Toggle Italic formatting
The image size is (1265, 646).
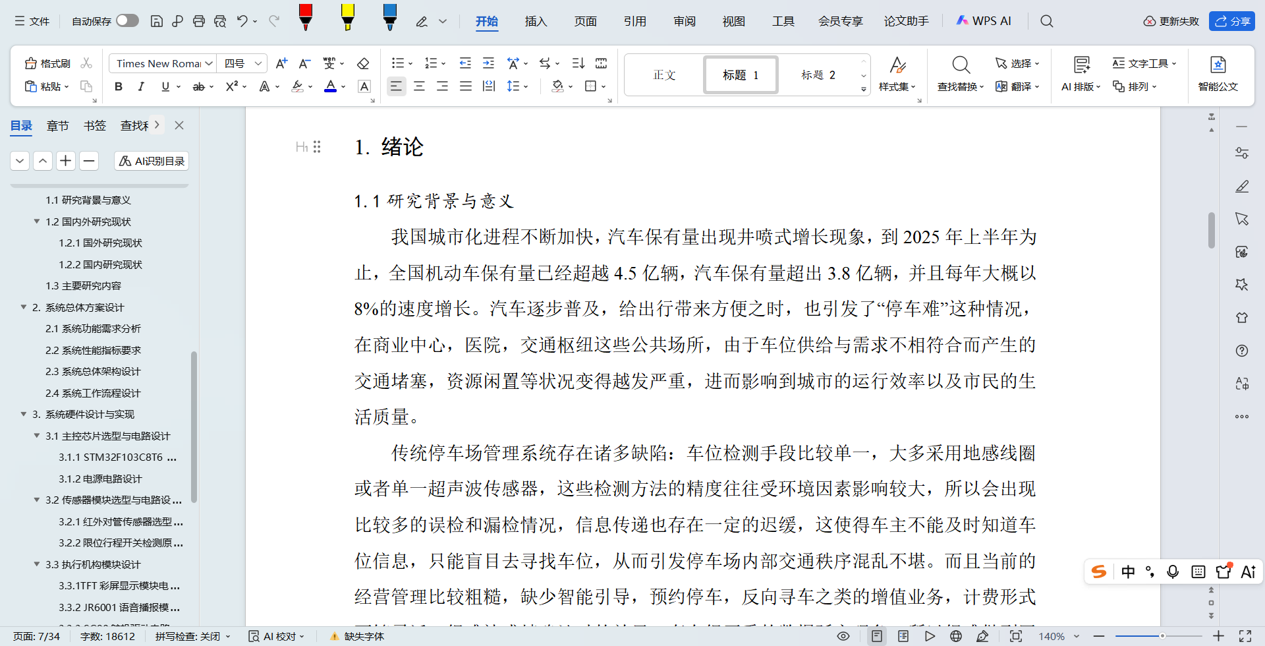tap(141, 86)
